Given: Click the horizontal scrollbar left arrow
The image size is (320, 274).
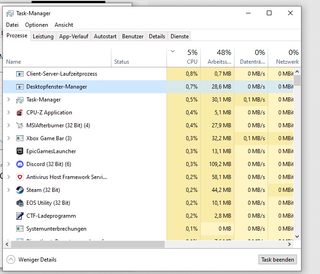Looking at the screenshot, I should pos(7,244).
